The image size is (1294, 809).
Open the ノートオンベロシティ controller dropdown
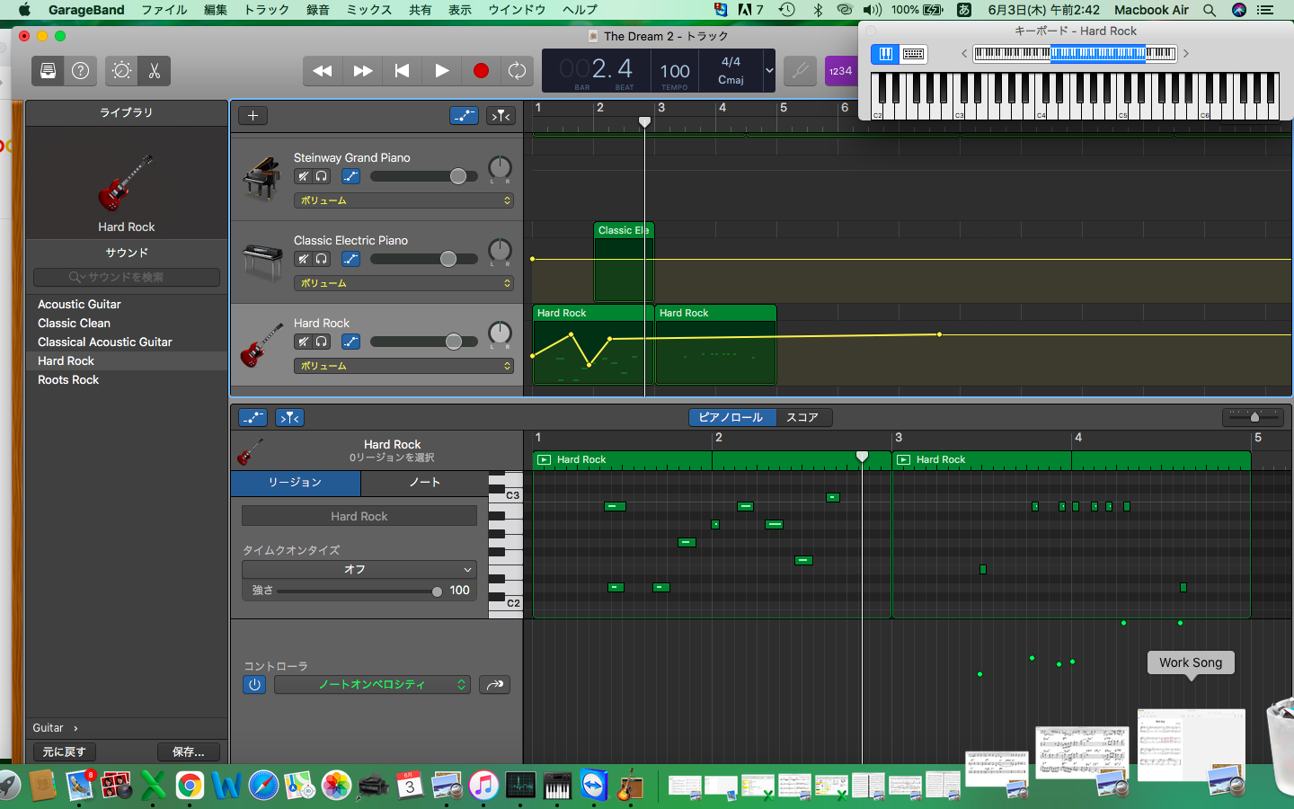(372, 685)
